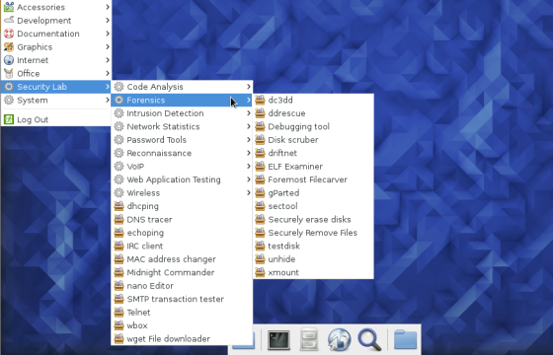Click the Reconnaissance gear icon

[118, 153]
